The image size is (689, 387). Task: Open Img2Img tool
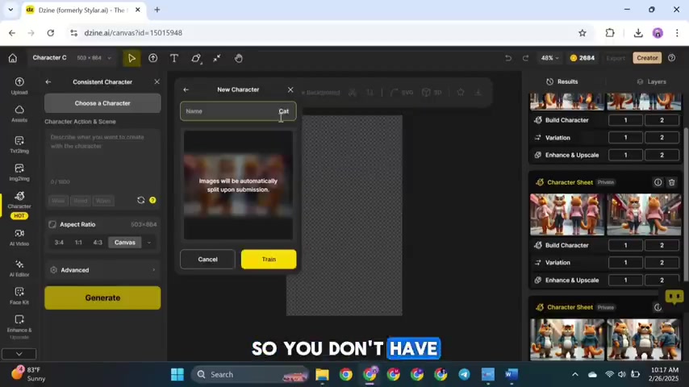[19, 173]
